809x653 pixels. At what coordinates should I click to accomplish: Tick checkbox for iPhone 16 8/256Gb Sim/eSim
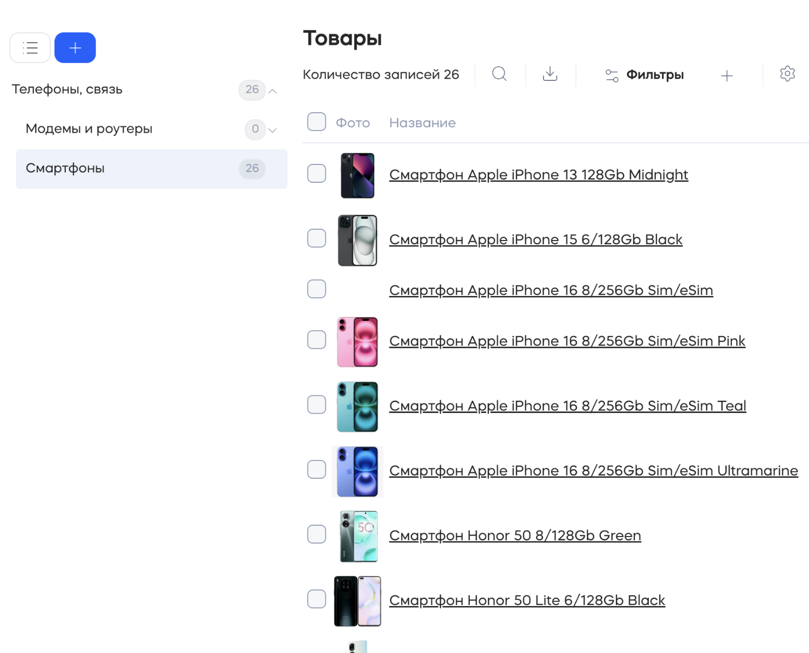[x=317, y=289]
